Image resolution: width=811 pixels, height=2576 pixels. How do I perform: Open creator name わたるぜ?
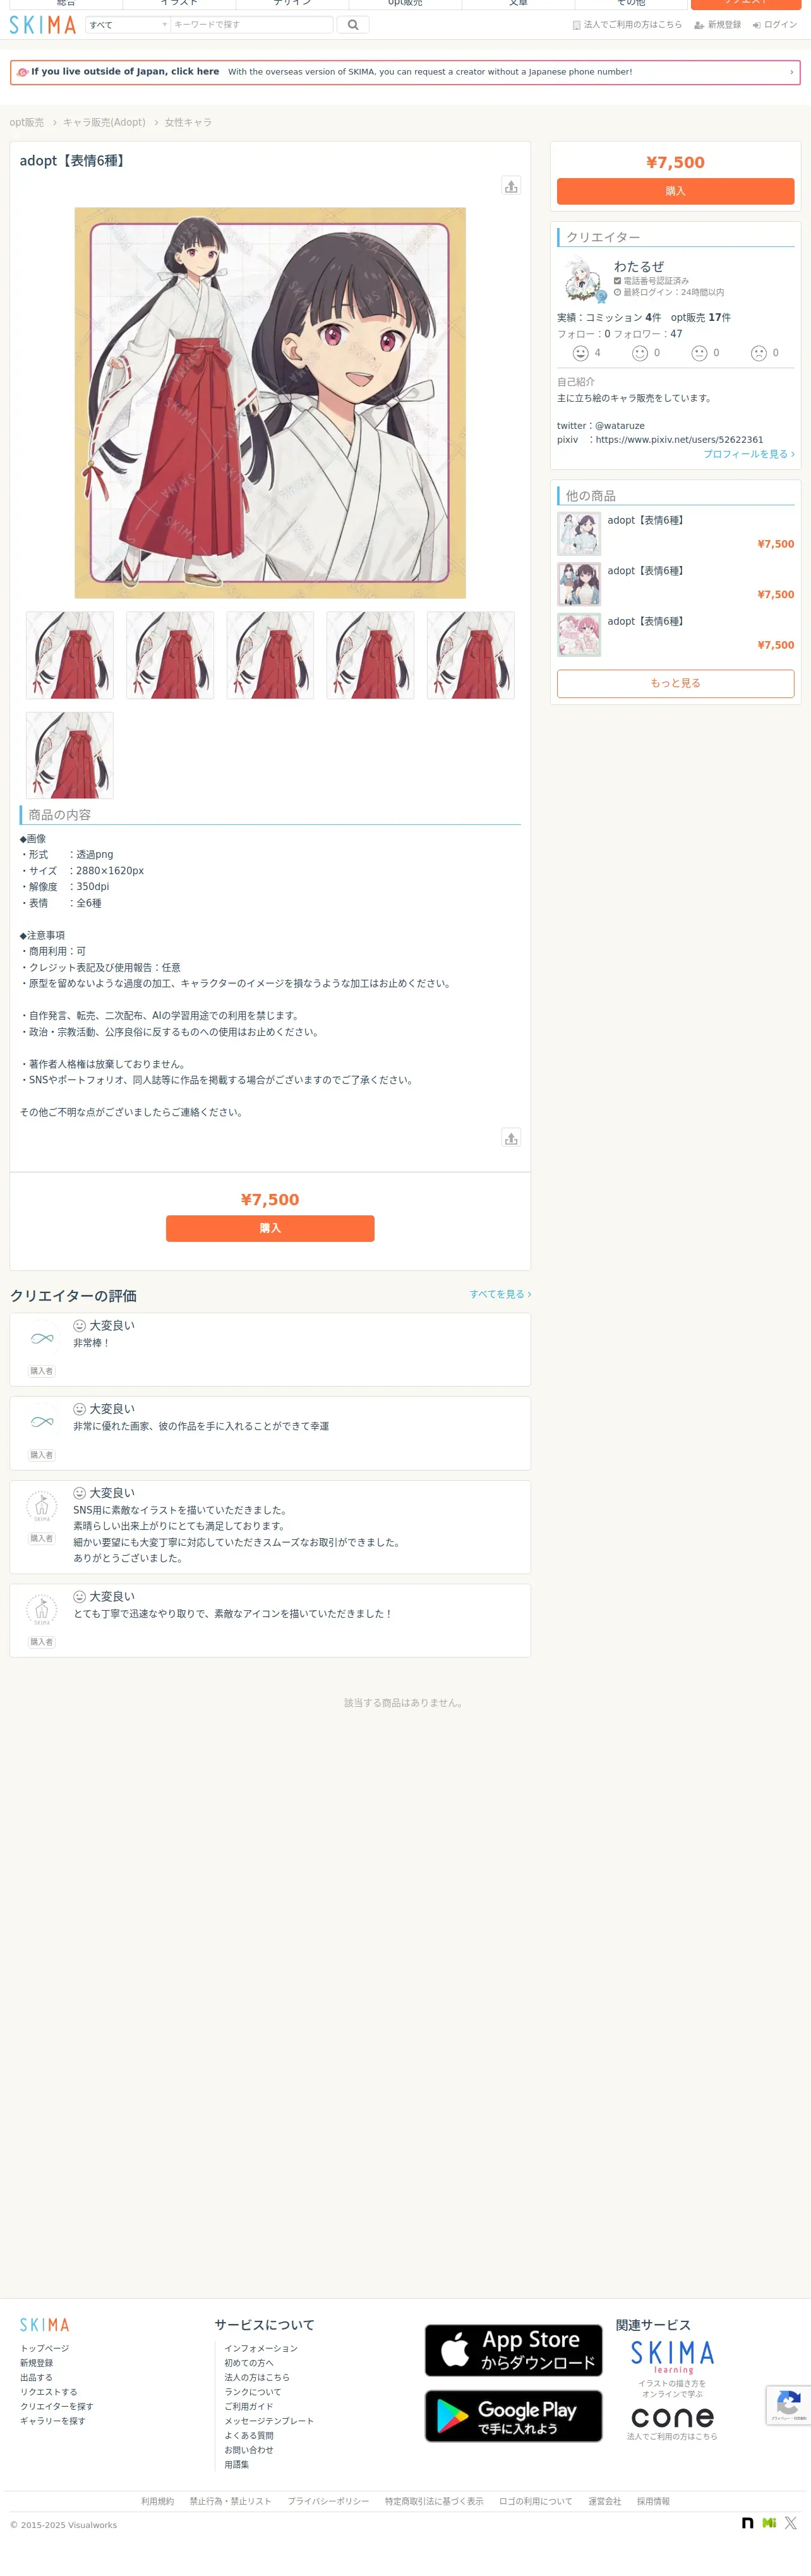[x=639, y=267]
